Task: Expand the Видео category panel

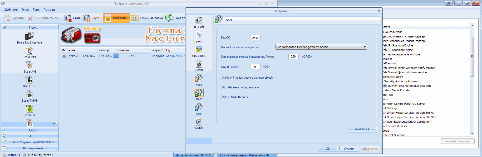Action: pyautogui.click(x=30, y=27)
